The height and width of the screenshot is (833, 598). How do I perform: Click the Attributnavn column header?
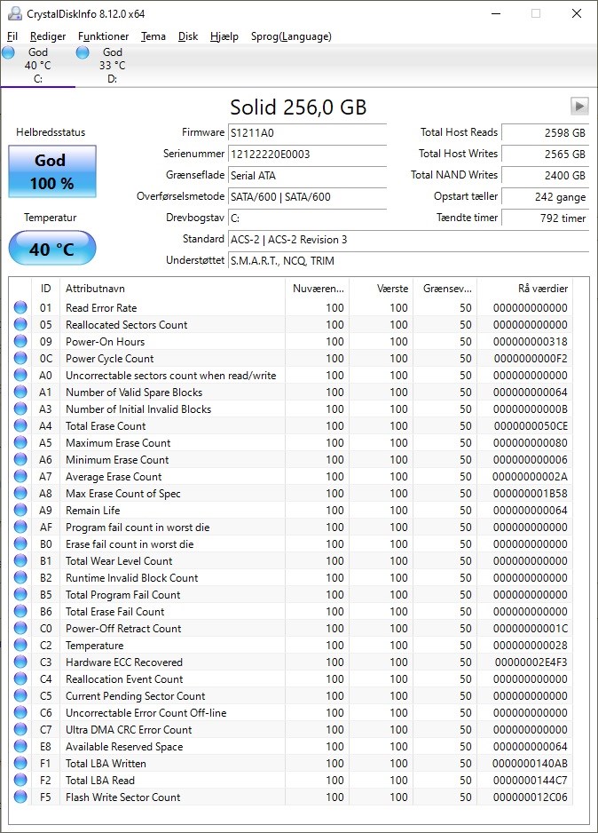[x=172, y=289]
